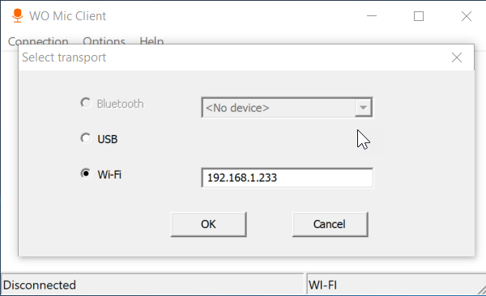The image size is (486, 296).
Task: Click the Disconnected status bar panel
Action: click(152, 285)
